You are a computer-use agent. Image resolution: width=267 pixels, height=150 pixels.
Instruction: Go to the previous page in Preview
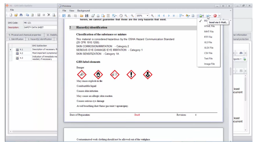pos(164,16)
